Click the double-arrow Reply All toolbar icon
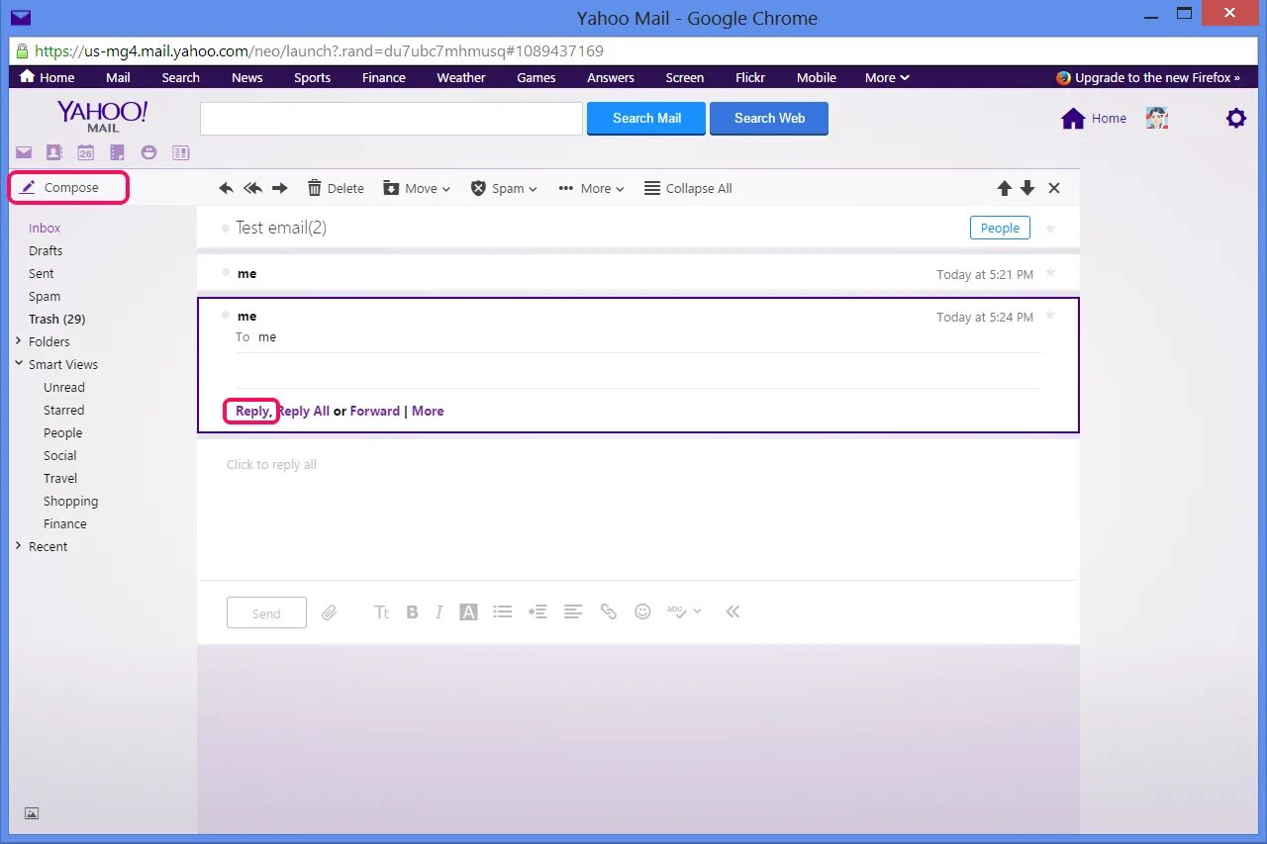Image resolution: width=1267 pixels, height=844 pixels. (x=253, y=188)
